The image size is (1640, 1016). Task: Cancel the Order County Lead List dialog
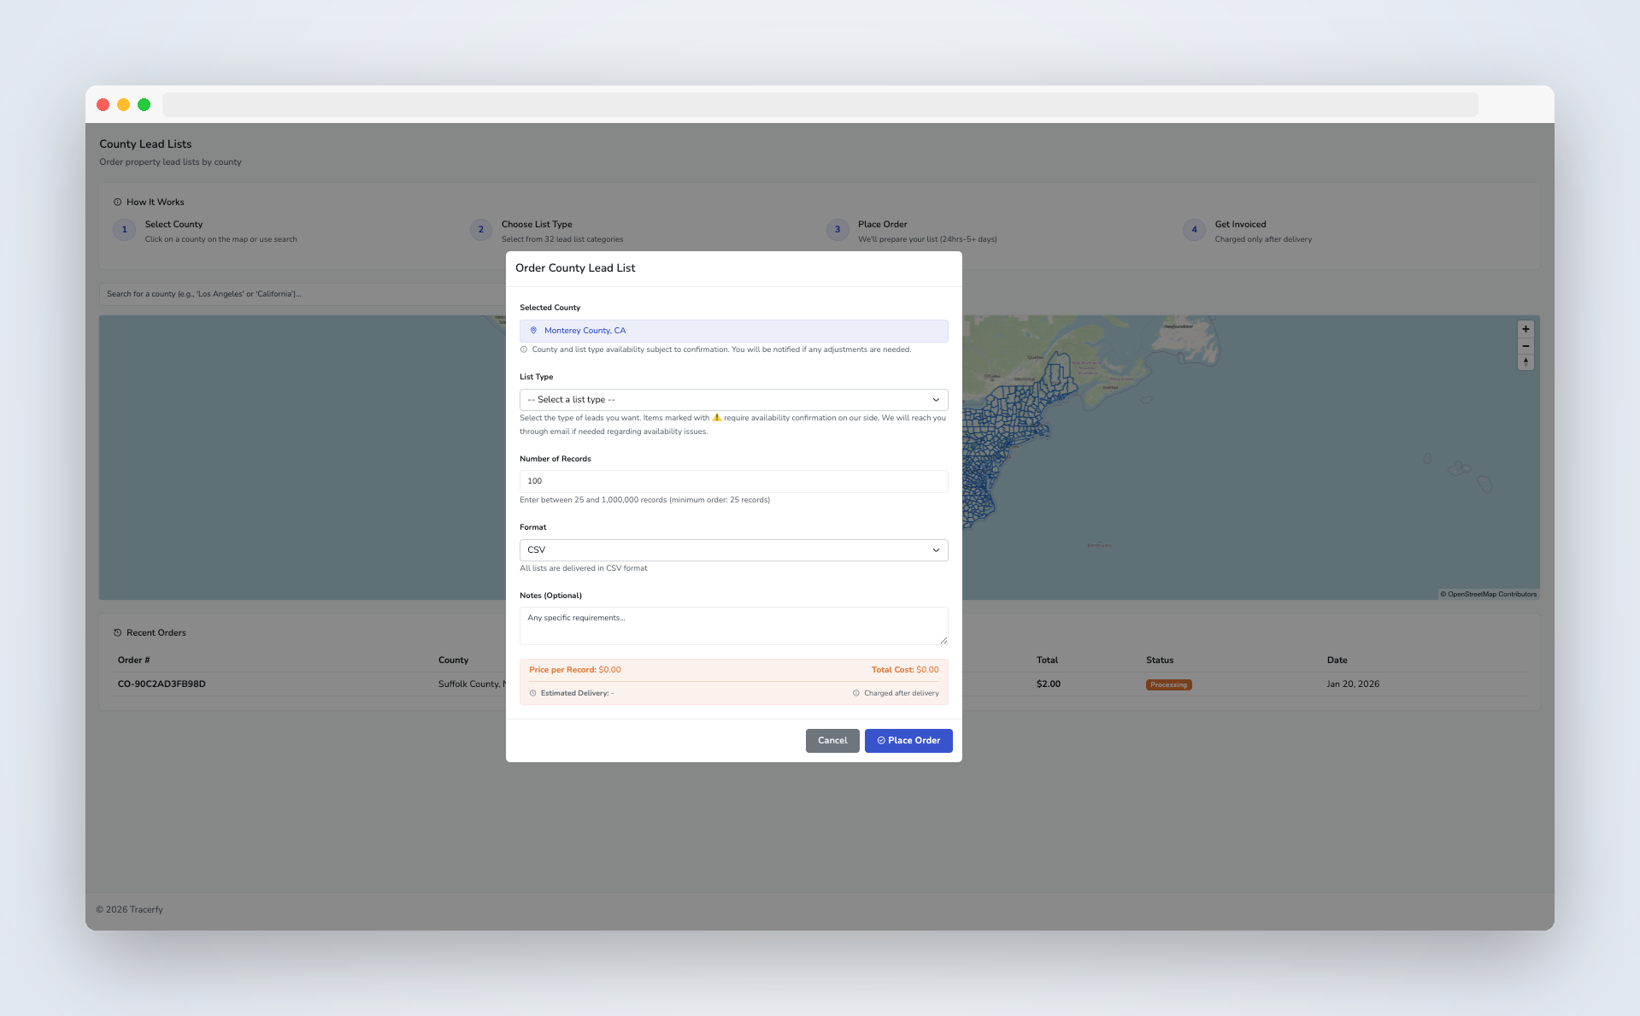832,740
